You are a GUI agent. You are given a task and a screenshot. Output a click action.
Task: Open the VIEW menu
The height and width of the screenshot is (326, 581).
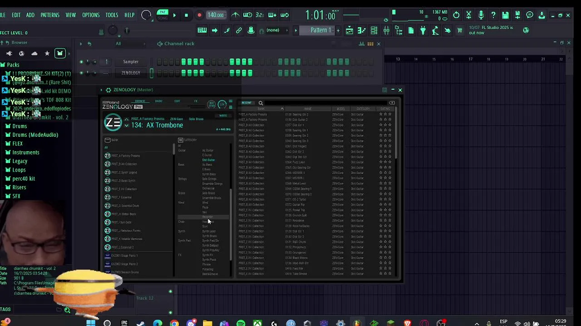point(71,15)
